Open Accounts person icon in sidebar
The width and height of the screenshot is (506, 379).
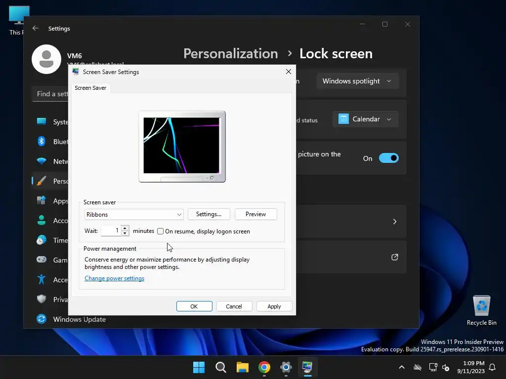click(42, 220)
